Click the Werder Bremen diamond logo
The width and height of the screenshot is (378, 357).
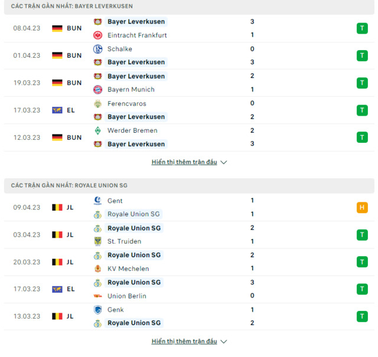(97, 130)
